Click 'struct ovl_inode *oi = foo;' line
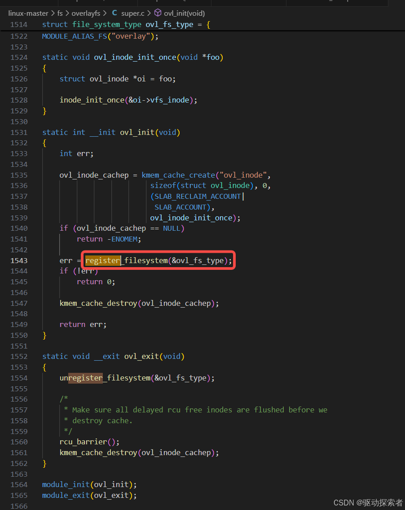This screenshot has width=405, height=510. [118, 79]
